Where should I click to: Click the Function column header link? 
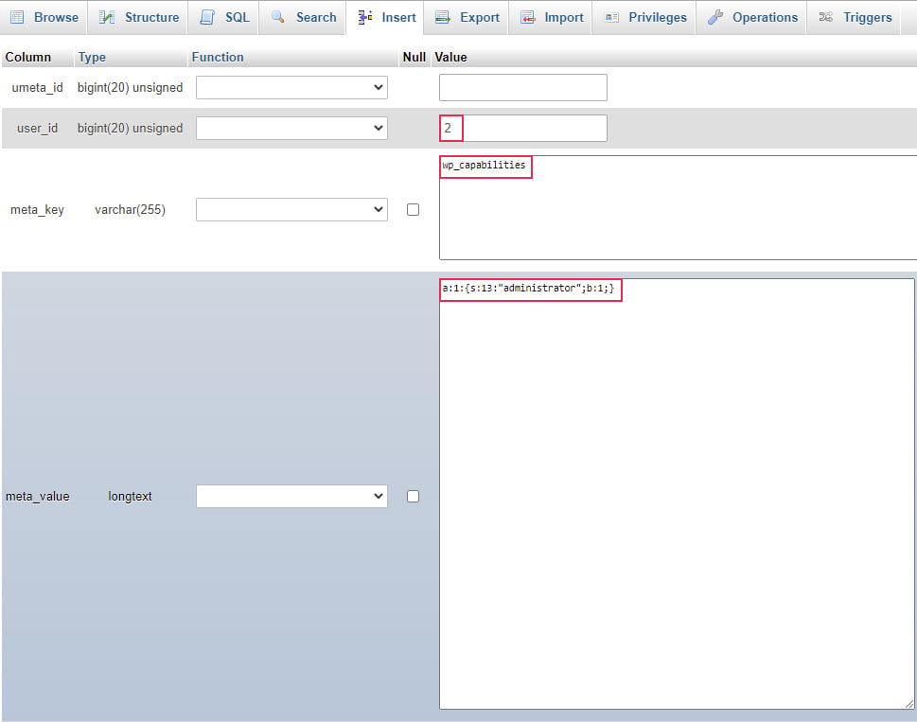click(x=218, y=58)
